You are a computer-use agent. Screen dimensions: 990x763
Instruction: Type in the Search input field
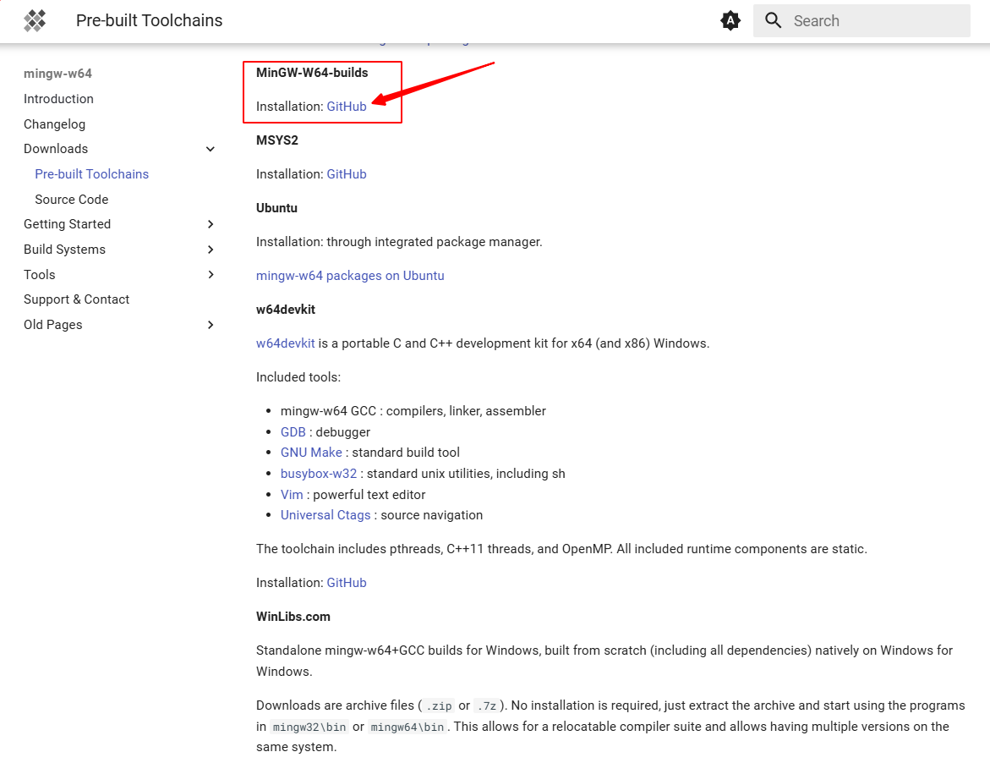[875, 21]
